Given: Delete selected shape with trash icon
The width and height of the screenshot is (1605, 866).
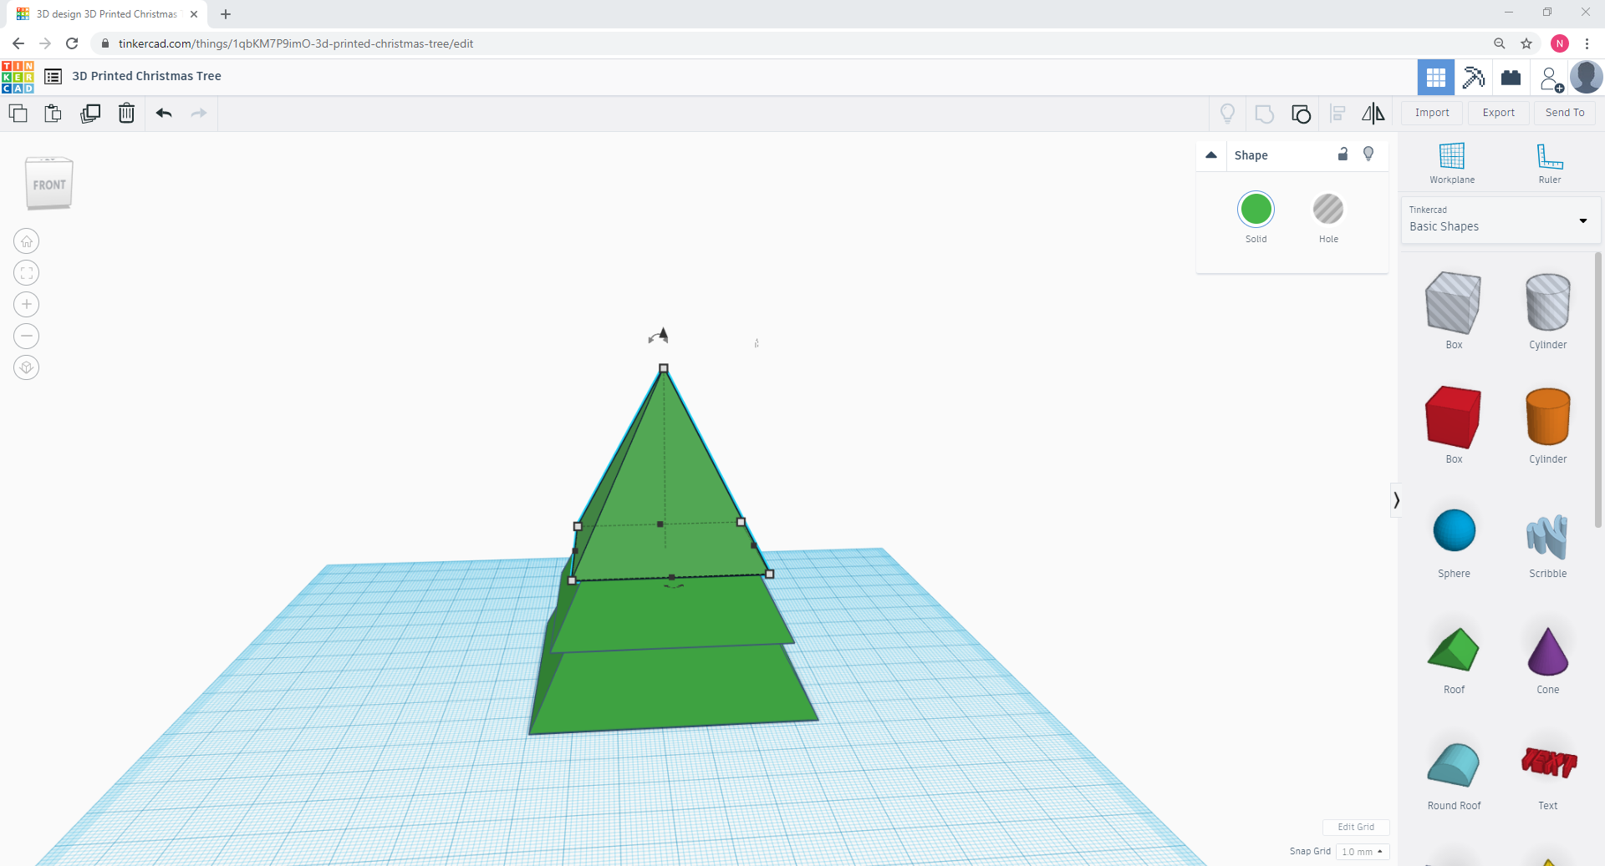Looking at the screenshot, I should (x=126, y=113).
